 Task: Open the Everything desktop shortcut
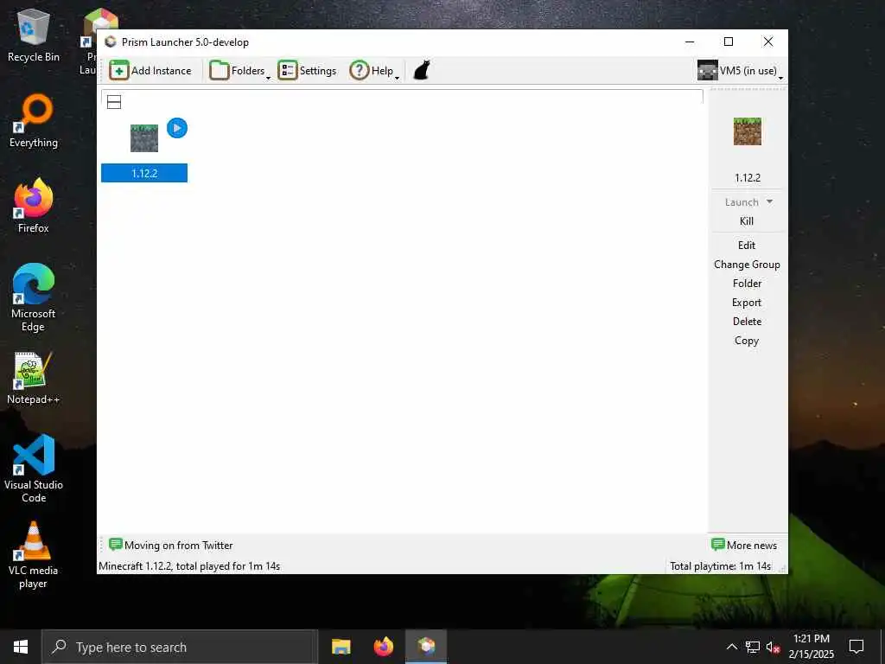(x=34, y=121)
